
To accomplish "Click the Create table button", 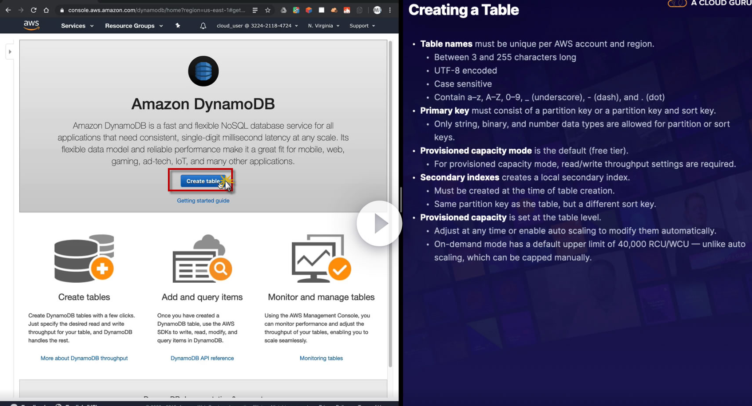I will pos(203,181).
